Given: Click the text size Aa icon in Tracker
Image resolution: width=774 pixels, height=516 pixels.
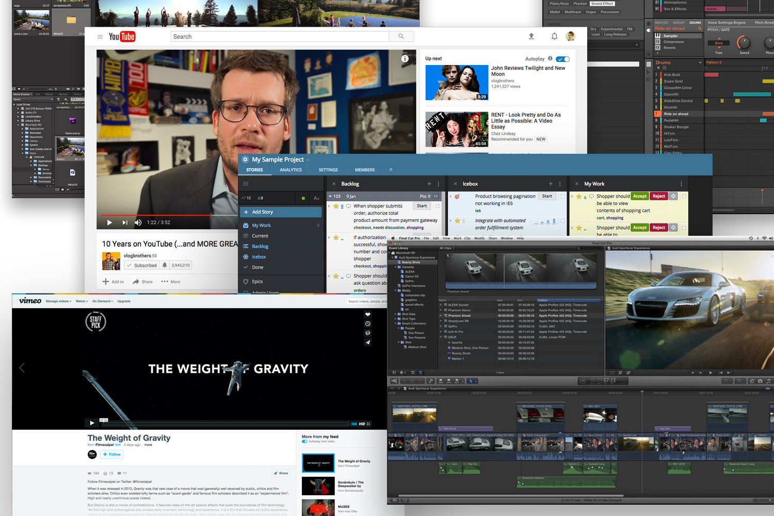Looking at the screenshot, I should (x=316, y=198).
